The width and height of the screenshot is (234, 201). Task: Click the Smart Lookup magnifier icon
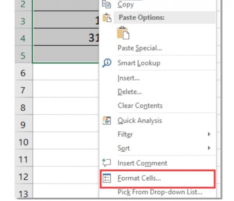[107, 63]
